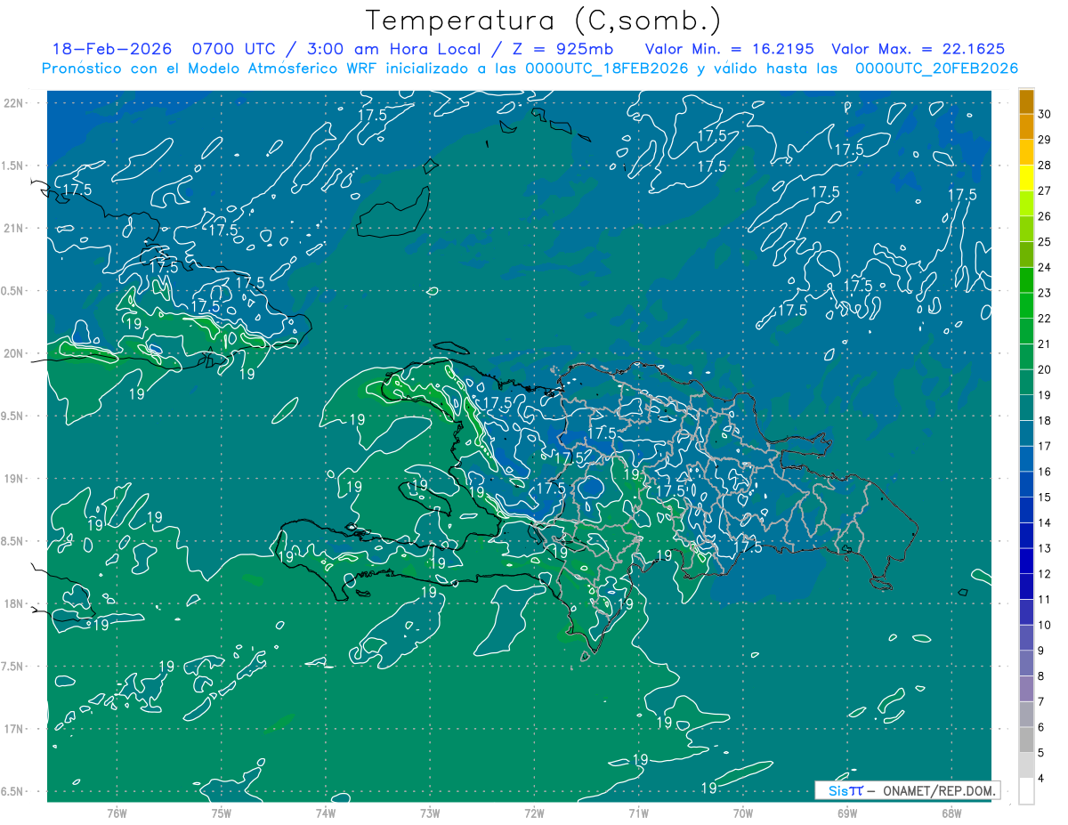Click the legend value "13"
1068x825 pixels.
(x=1045, y=548)
